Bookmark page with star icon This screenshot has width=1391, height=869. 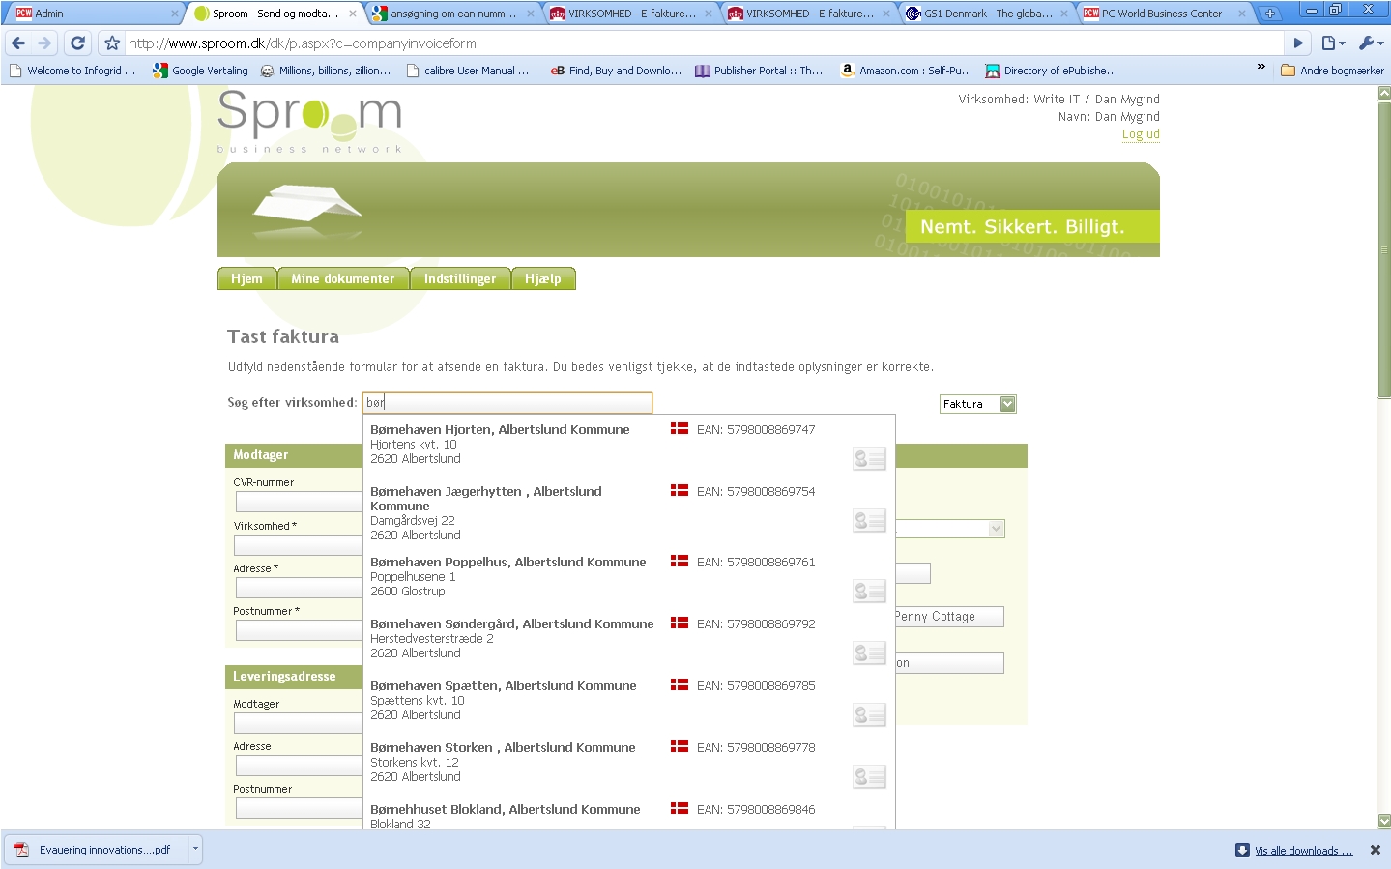[x=112, y=43]
